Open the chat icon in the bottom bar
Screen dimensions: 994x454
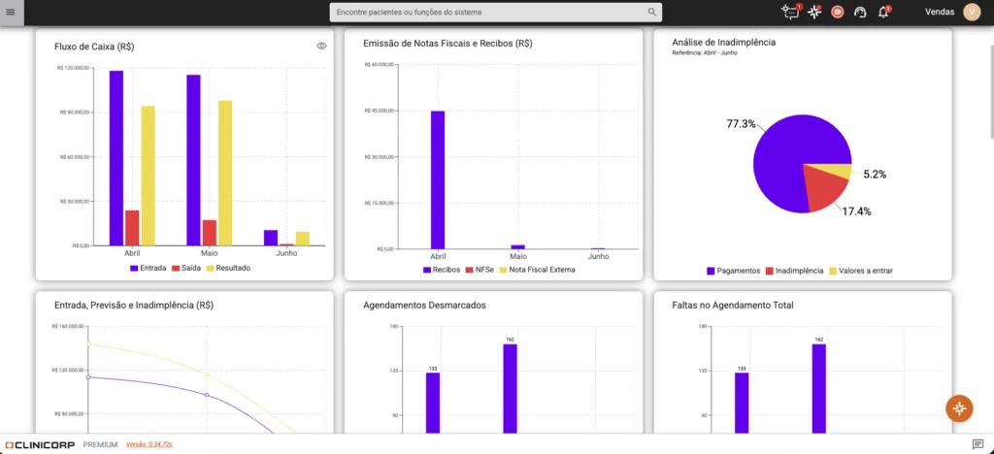pyautogui.click(x=977, y=444)
